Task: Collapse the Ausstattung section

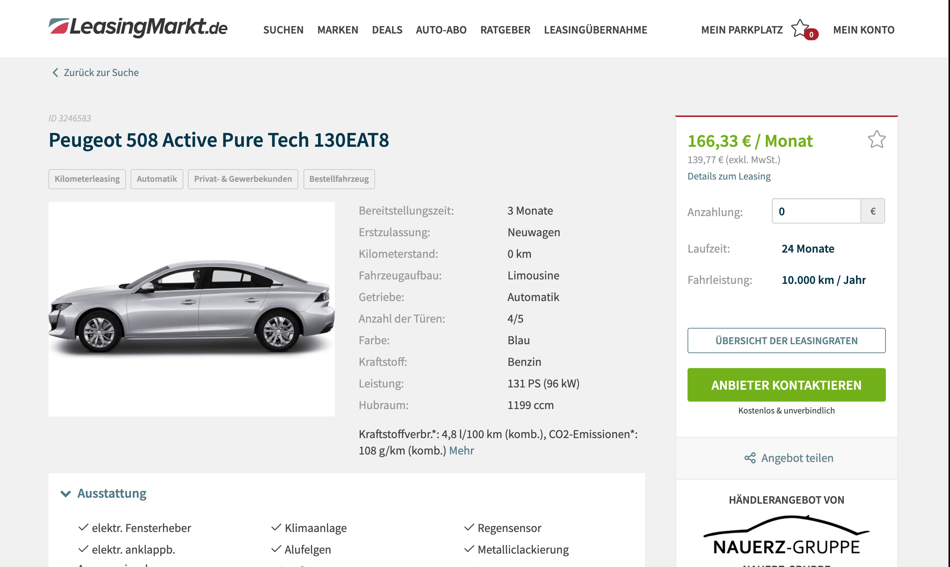Action: 103,493
